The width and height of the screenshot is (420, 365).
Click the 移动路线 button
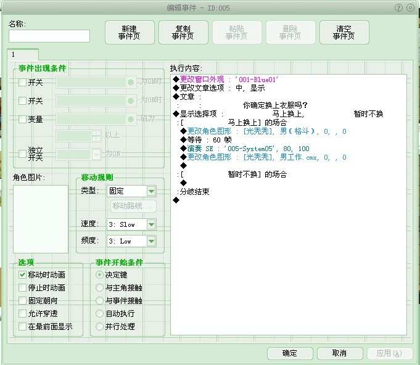point(133,206)
